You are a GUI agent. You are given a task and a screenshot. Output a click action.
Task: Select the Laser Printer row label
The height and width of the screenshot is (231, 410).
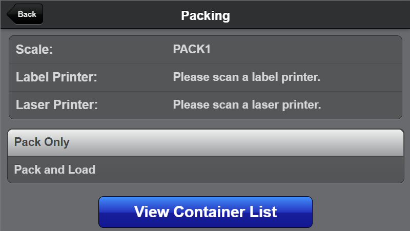click(x=56, y=105)
